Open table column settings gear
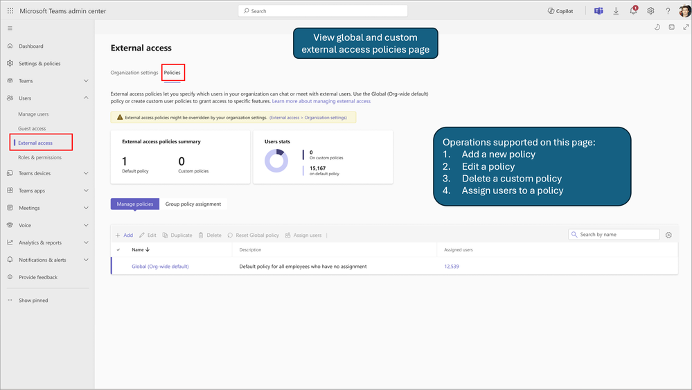The height and width of the screenshot is (390, 692). point(668,235)
